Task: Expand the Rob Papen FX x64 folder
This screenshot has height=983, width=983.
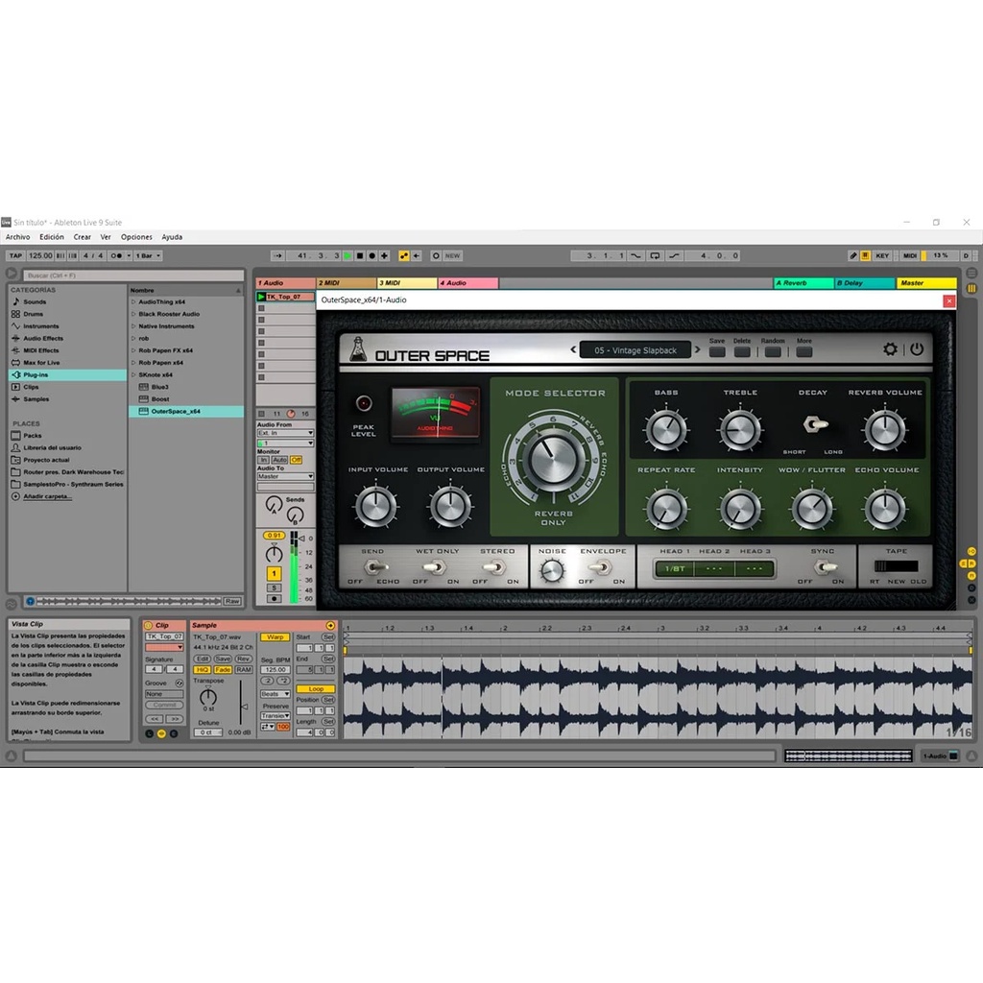Action: pos(133,350)
